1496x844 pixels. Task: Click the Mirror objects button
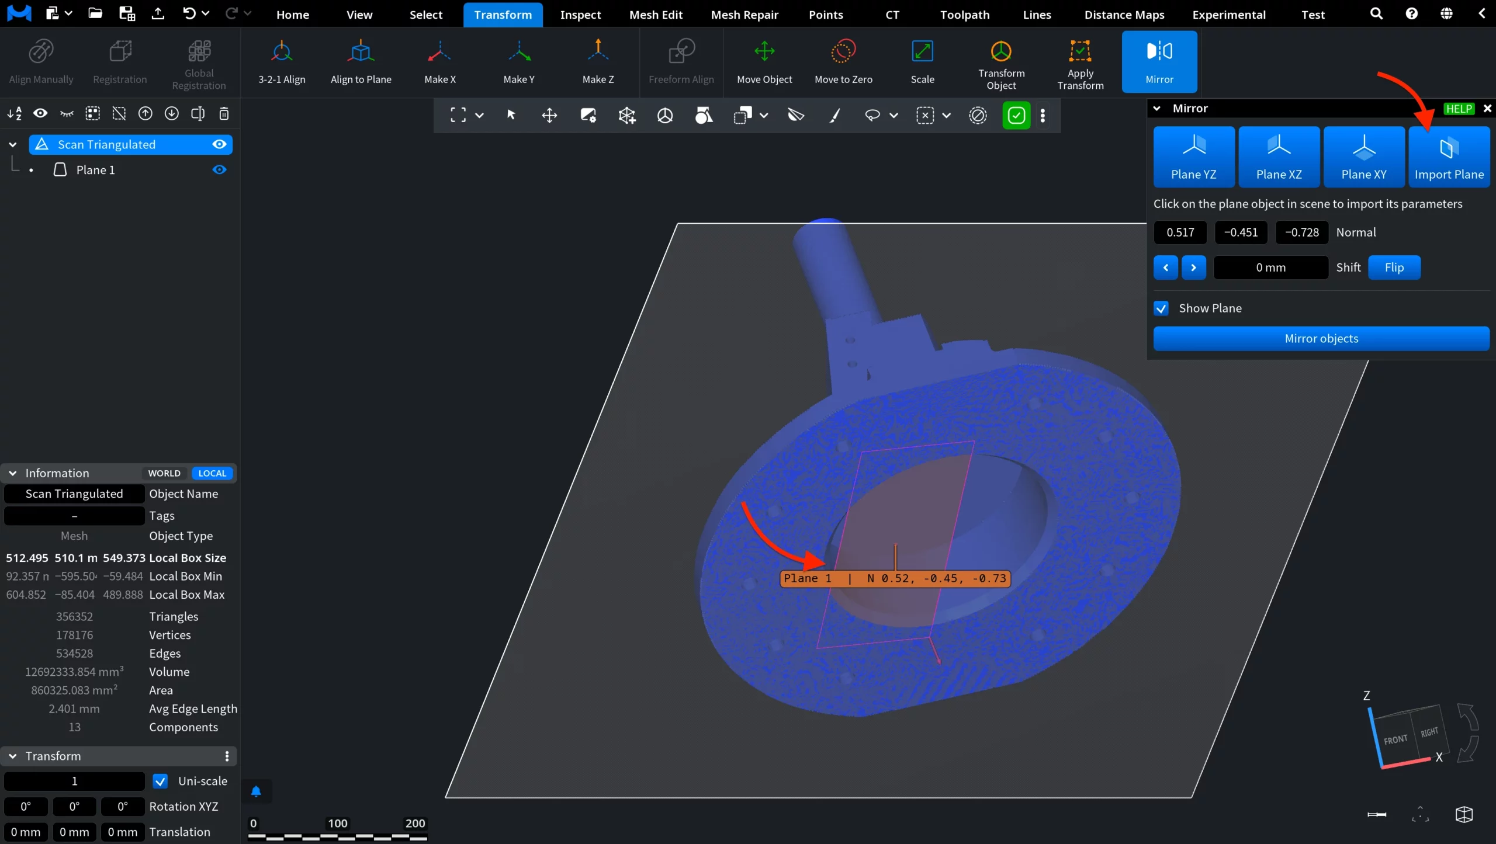coord(1321,339)
